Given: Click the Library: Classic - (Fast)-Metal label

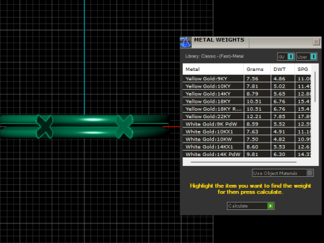Looking at the screenshot, I should tap(215, 56).
